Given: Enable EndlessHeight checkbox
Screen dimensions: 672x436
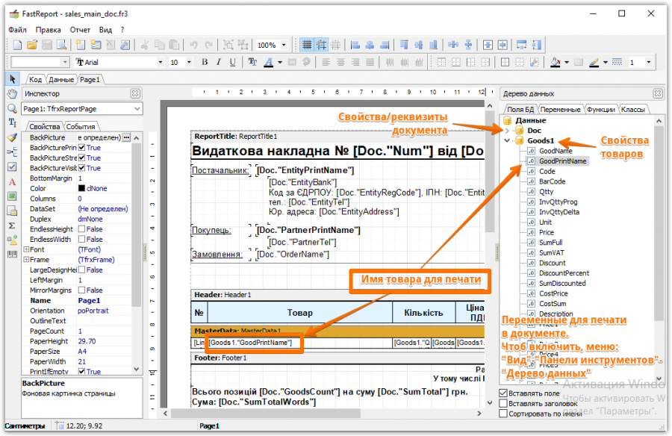Looking at the screenshot, I should (x=81, y=229).
